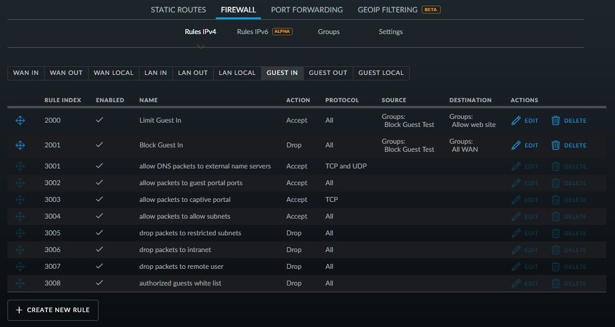The image size is (615, 327).
Task: Go to the Static Routes tab
Action: (x=179, y=10)
